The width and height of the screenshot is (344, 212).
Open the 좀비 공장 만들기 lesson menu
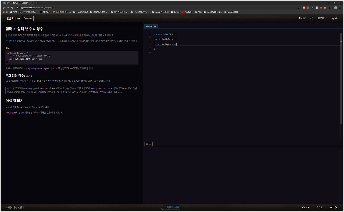[x=15, y=207]
